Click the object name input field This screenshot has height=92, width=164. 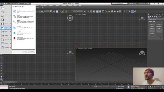(x=155, y=38)
